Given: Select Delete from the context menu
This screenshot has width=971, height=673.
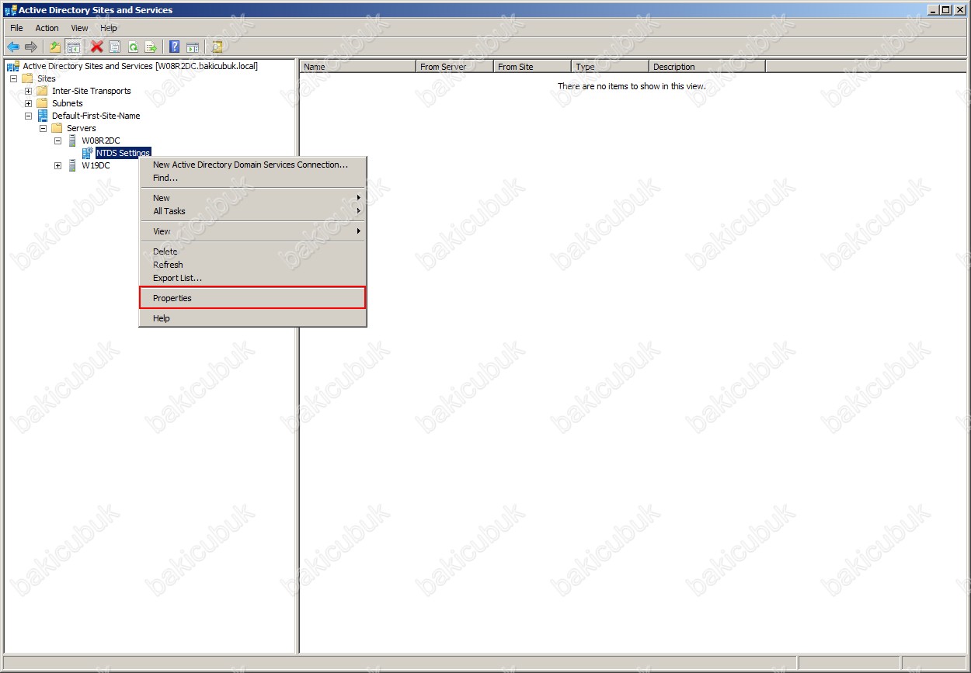Looking at the screenshot, I should tap(252, 252).
